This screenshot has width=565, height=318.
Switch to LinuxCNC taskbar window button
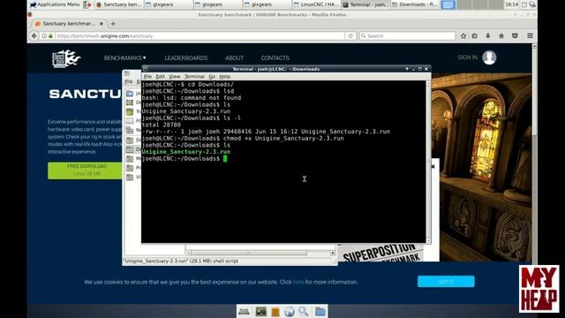[315, 4]
